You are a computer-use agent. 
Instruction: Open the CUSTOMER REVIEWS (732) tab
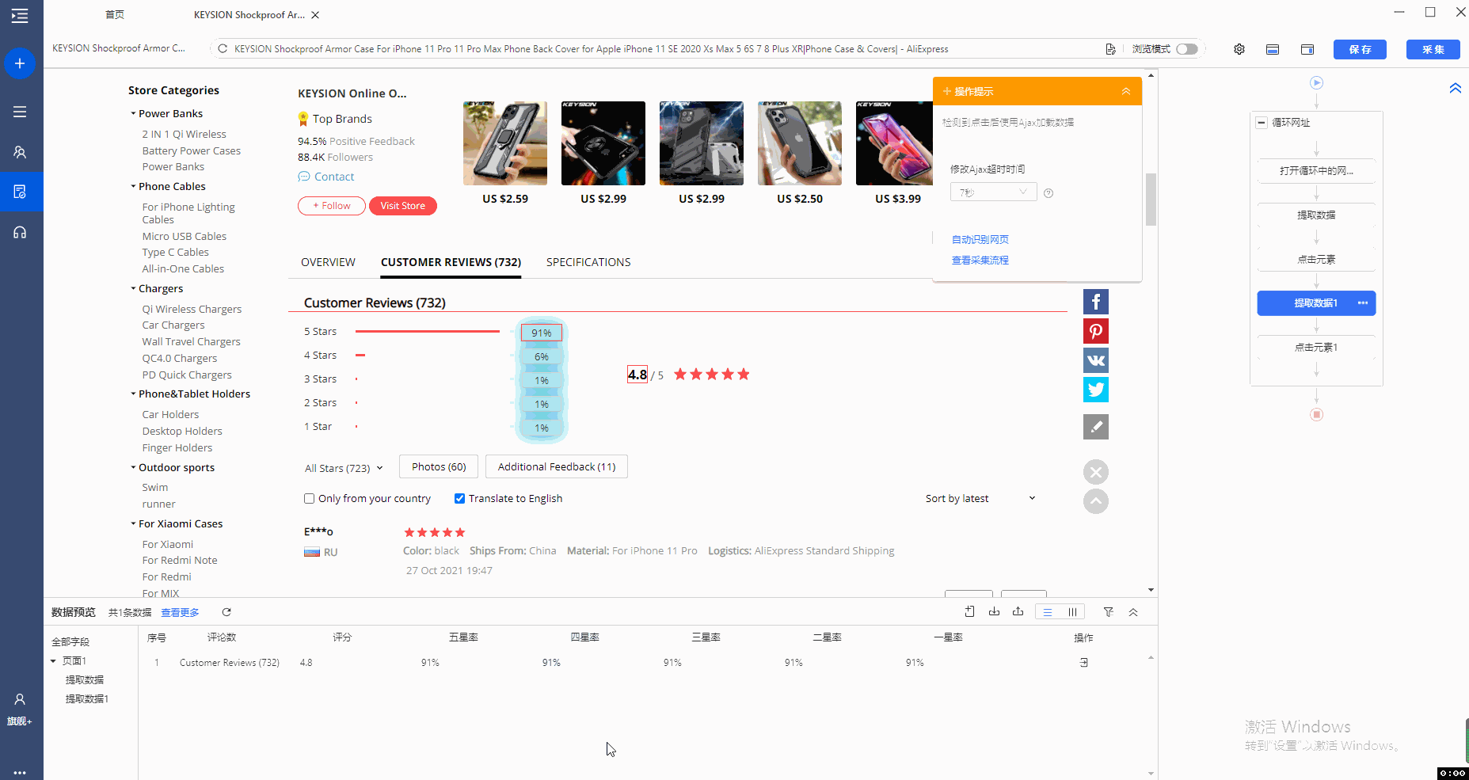[x=451, y=262]
